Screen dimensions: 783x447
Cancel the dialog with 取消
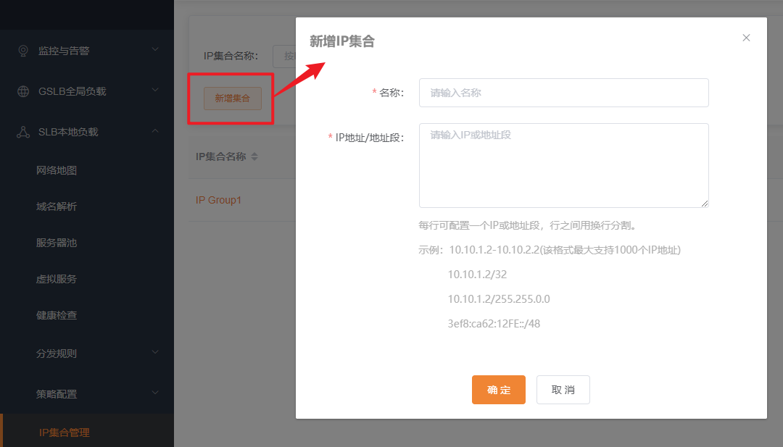click(563, 390)
